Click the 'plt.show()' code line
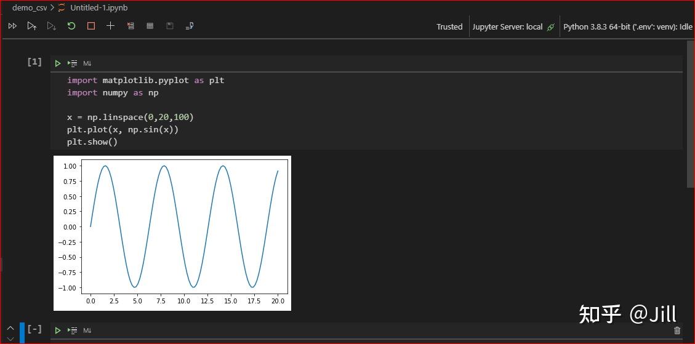695x344 pixels. tap(92, 142)
